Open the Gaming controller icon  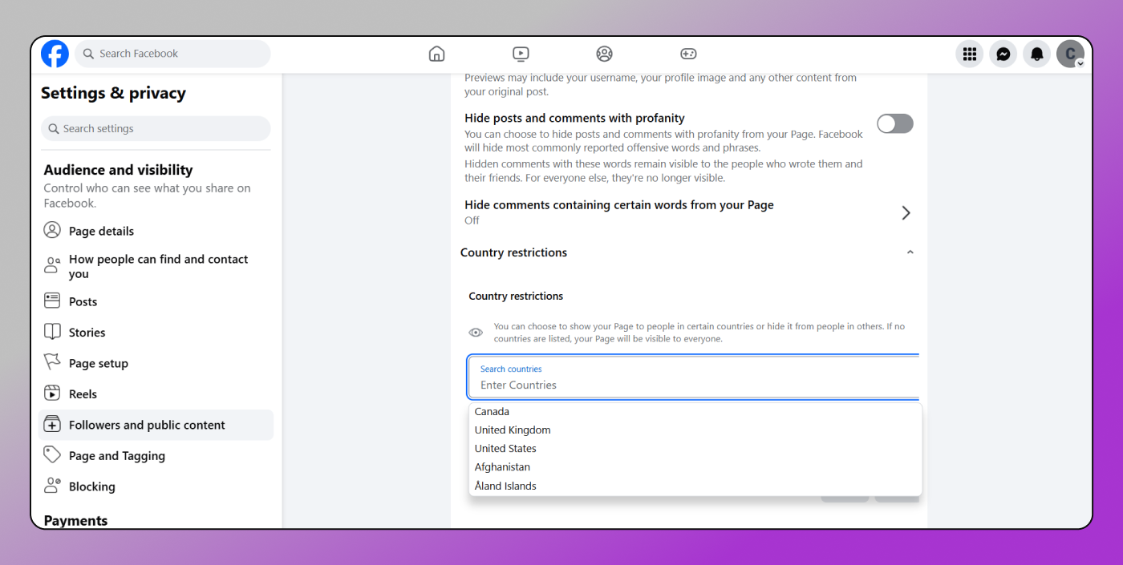point(688,54)
